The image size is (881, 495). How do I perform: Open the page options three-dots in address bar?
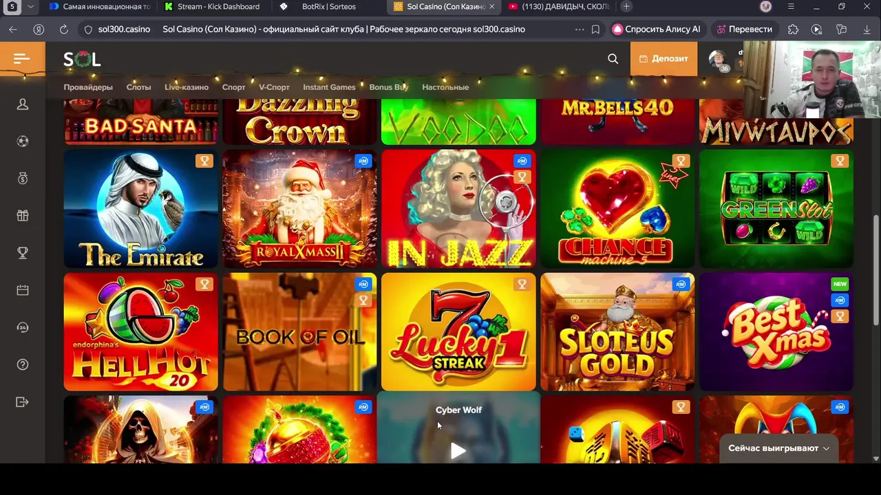click(x=580, y=30)
